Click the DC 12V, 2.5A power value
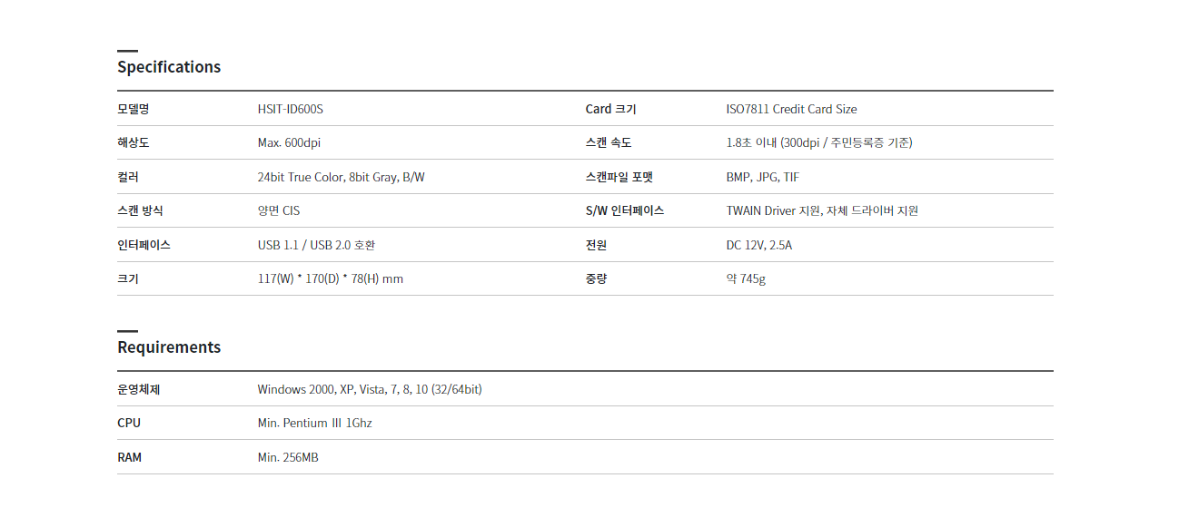This screenshot has height=527, width=1179. (759, 245)
